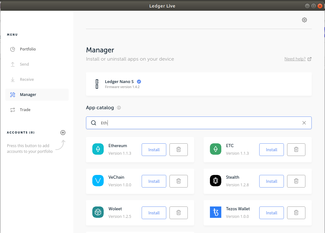Install the Tezos Wallet app
Image resolution: width=325 pixels, height=233 pixels.
click(272, 213)
